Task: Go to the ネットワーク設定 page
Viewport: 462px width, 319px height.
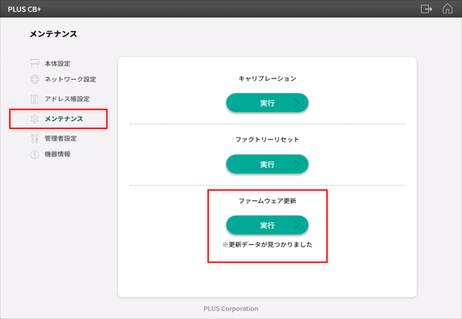Action: tap(70, 79)
